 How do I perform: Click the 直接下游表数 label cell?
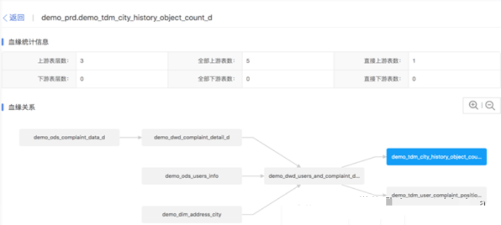pos(382,79)
